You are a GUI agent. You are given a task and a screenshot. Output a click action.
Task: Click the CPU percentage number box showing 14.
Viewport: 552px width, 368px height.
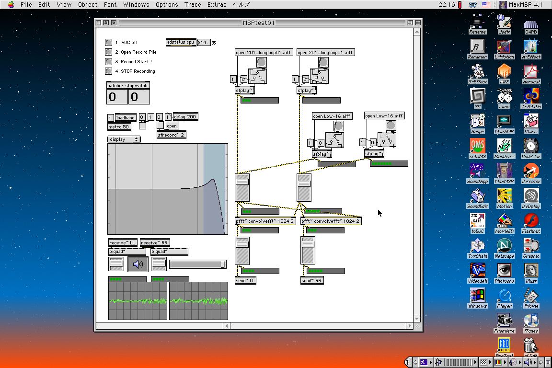click(x=204, y=43)
